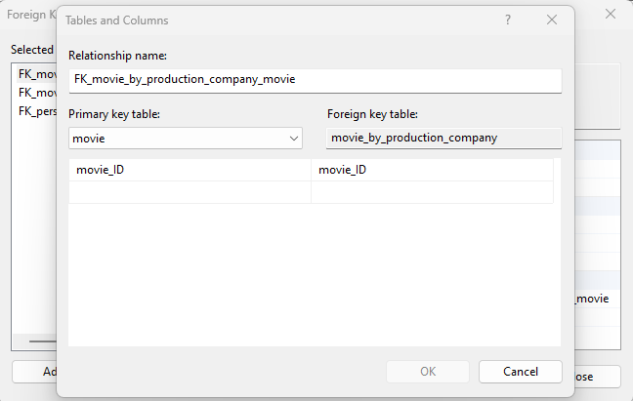The width and height of the screenshot is (633, 401).
Task: Click the help question mark button
Action: click(508, 20)
